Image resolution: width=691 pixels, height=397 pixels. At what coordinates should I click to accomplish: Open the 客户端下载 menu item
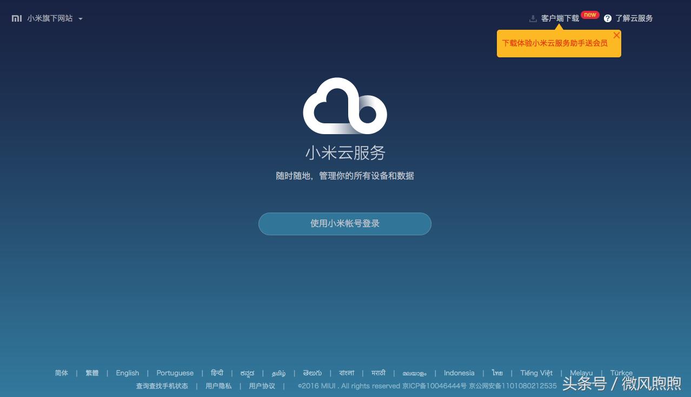click(x=560, y=18)
